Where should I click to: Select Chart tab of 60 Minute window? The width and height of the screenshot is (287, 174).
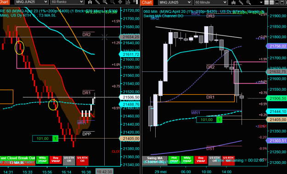(146, 2)
